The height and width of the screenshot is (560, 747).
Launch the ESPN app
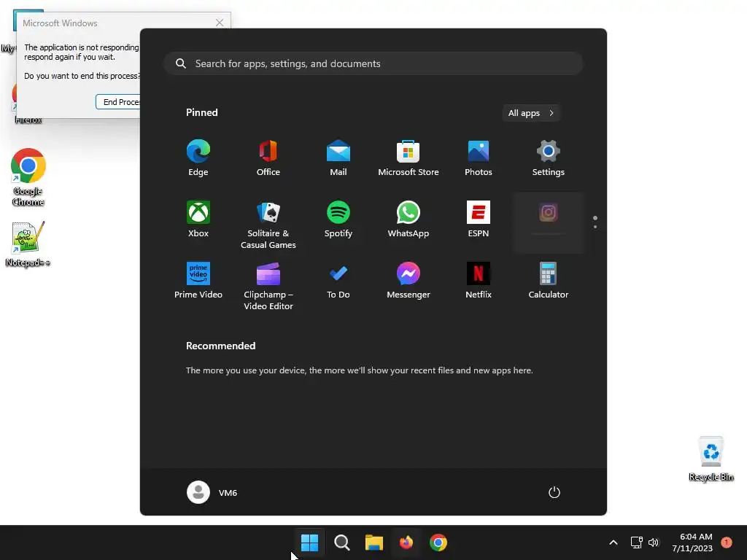coord(479,220)
